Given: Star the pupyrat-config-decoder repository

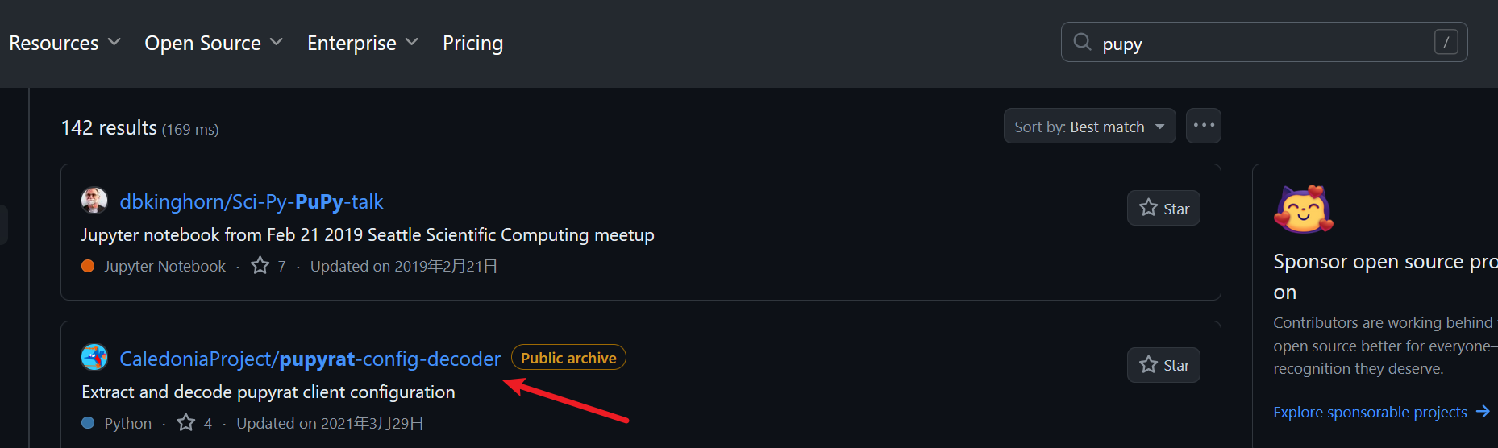Looking at the screenshot, I should pyautogui.click(x=1163, y=365).
